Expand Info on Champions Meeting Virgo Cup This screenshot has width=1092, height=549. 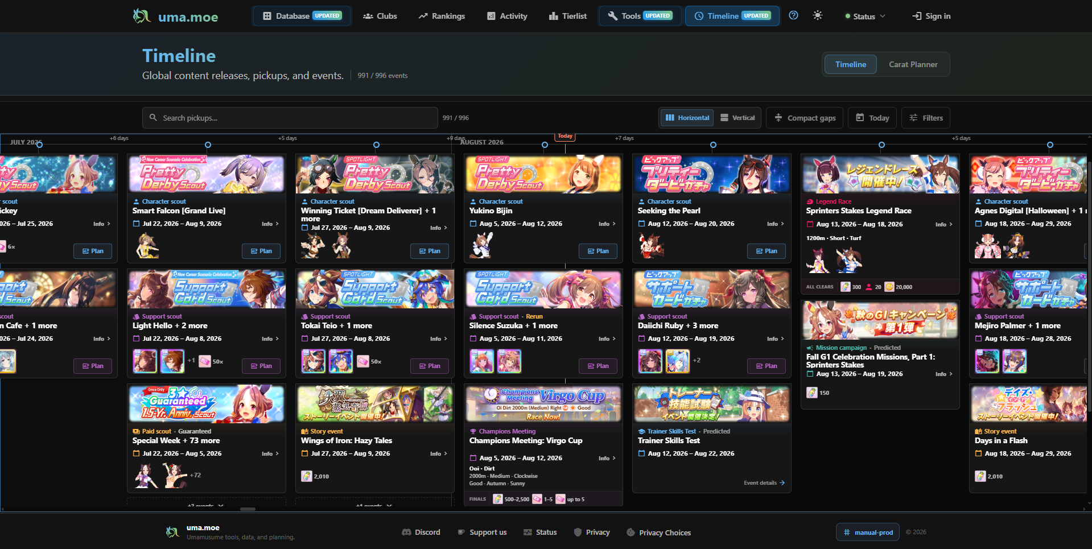click(x=607, y=458)
